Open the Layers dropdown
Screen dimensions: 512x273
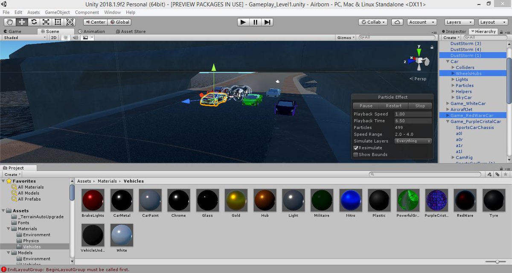pyautogui.click(x=459, y=22)
